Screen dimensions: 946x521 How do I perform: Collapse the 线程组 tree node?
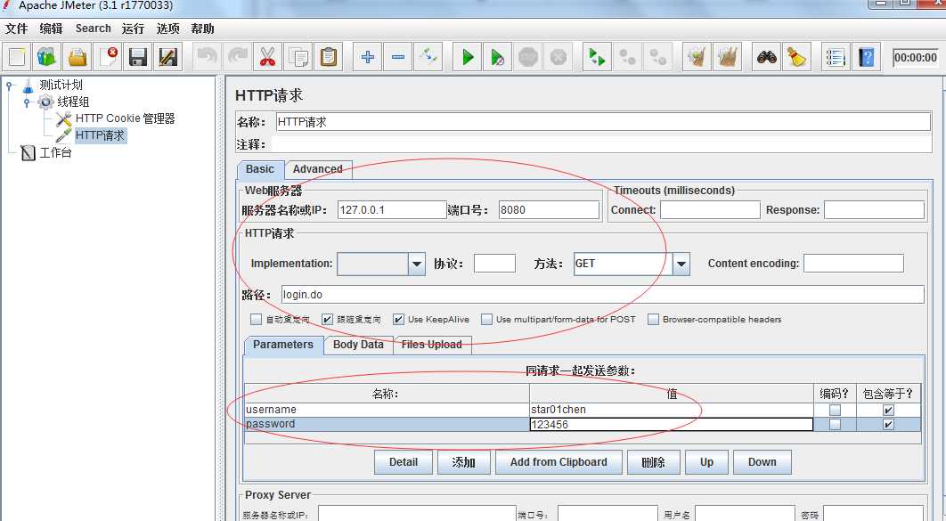(x=27, y=102)
